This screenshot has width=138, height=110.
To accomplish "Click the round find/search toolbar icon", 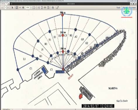I will point(53,8).
